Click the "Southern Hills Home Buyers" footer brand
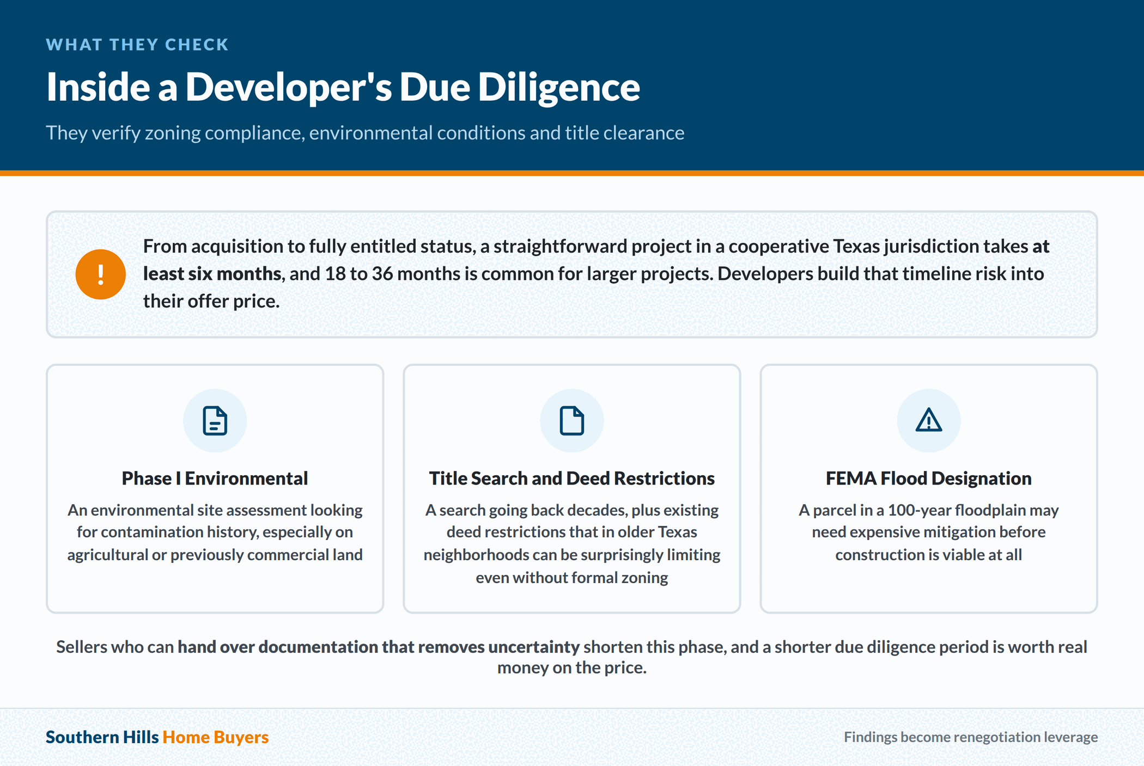Image resolution: width=1144 pixels, height=766 pixels. (157, 737)
